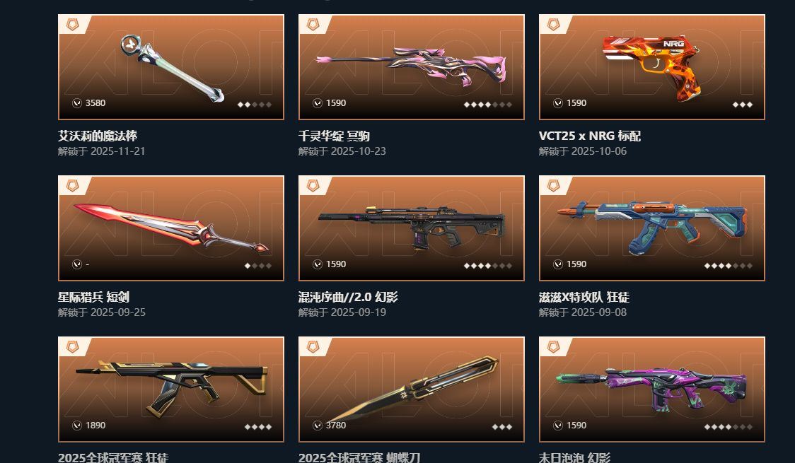View the red 星际猎兵 短剑 sword image
The image size is (795, 463).
click(x=171, y=228)
